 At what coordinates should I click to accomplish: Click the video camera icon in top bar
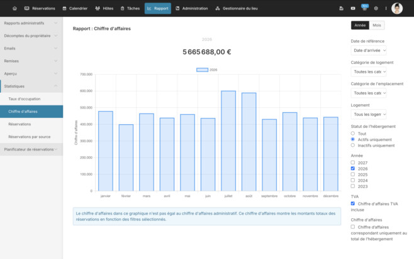353,8
